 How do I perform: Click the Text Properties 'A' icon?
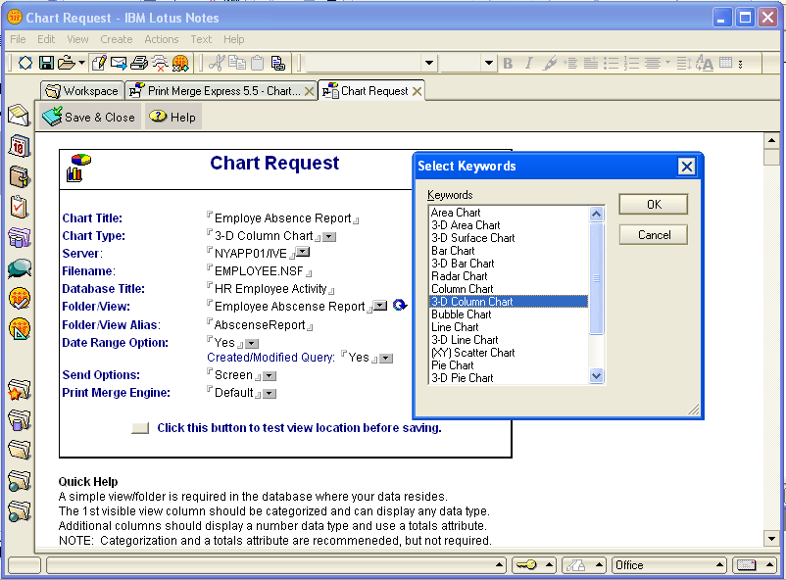tap(705, 63)
